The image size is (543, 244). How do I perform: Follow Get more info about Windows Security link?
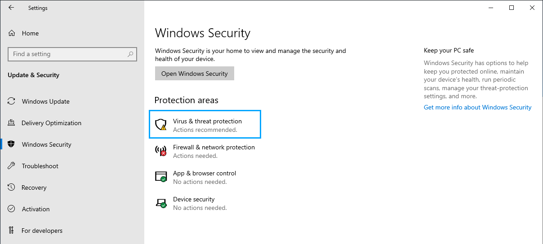pos(477,107)
